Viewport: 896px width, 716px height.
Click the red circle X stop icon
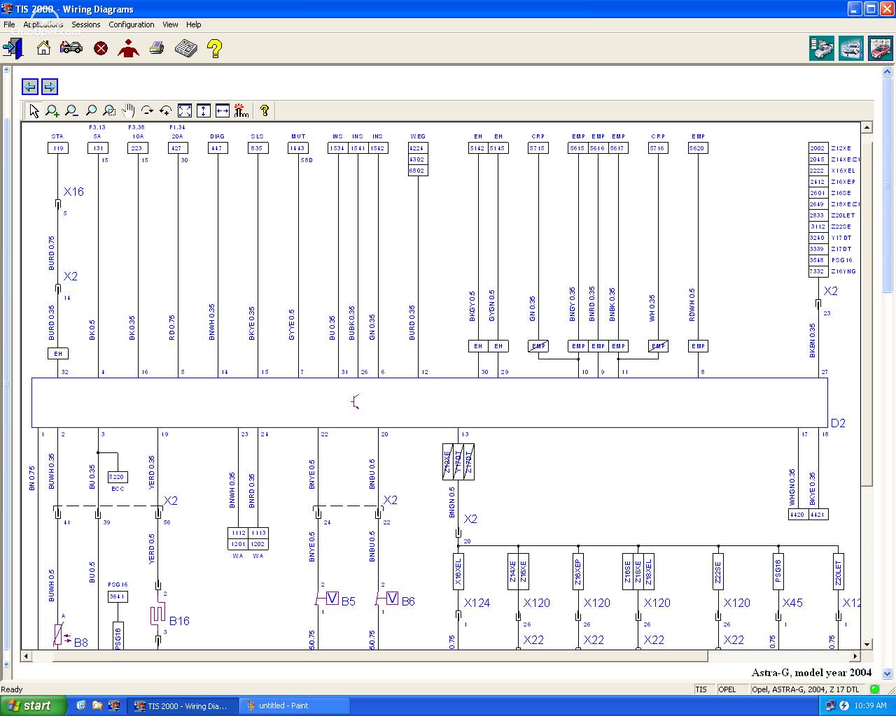(x=101, y=48)
